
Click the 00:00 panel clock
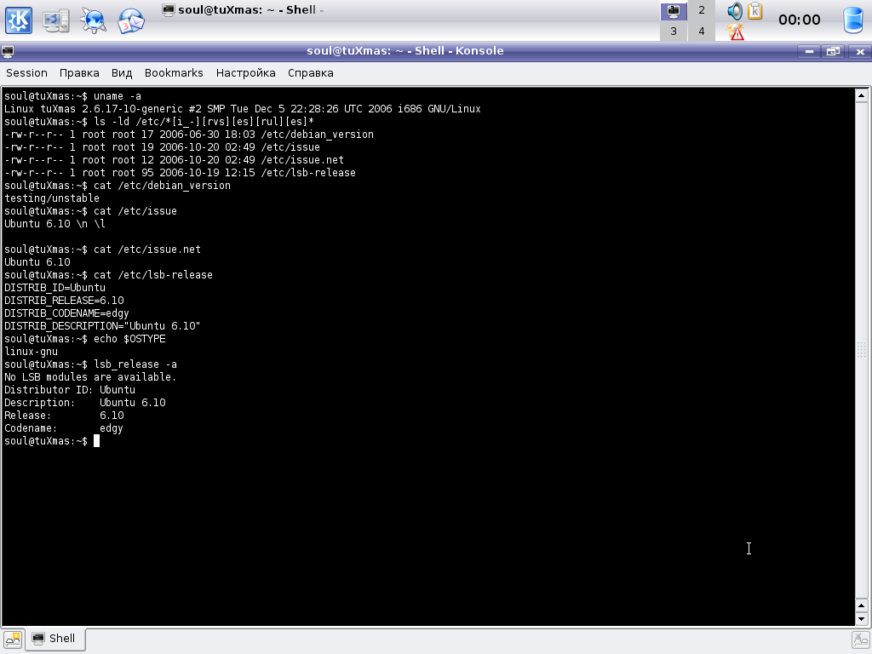799,20
